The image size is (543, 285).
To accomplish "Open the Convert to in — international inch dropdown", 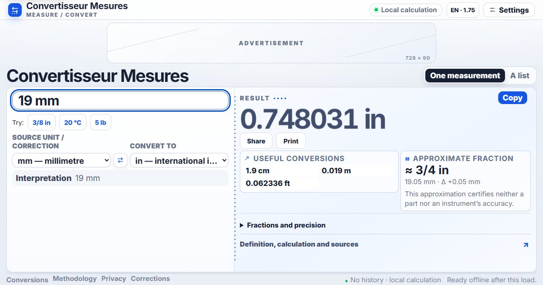I will pos(179,160).
